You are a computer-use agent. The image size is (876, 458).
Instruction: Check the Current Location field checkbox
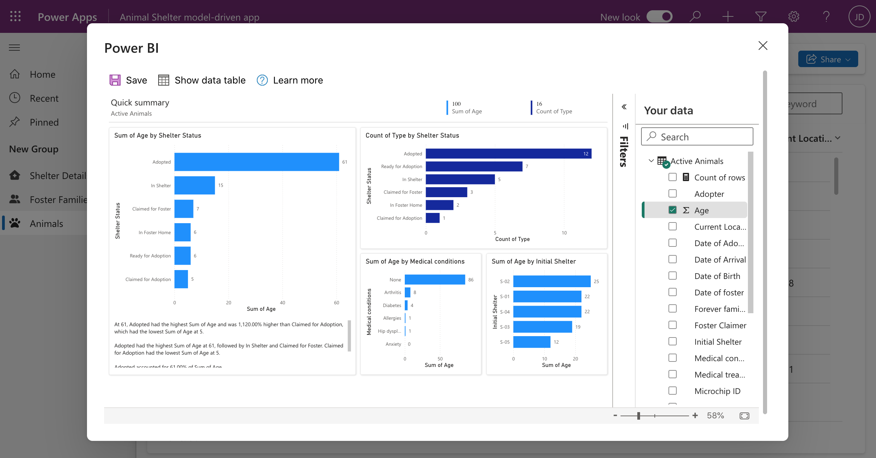(673, 227)
